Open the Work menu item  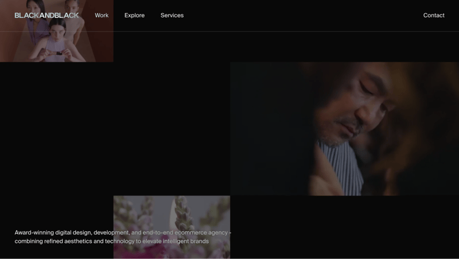click(x=102, y=15)
